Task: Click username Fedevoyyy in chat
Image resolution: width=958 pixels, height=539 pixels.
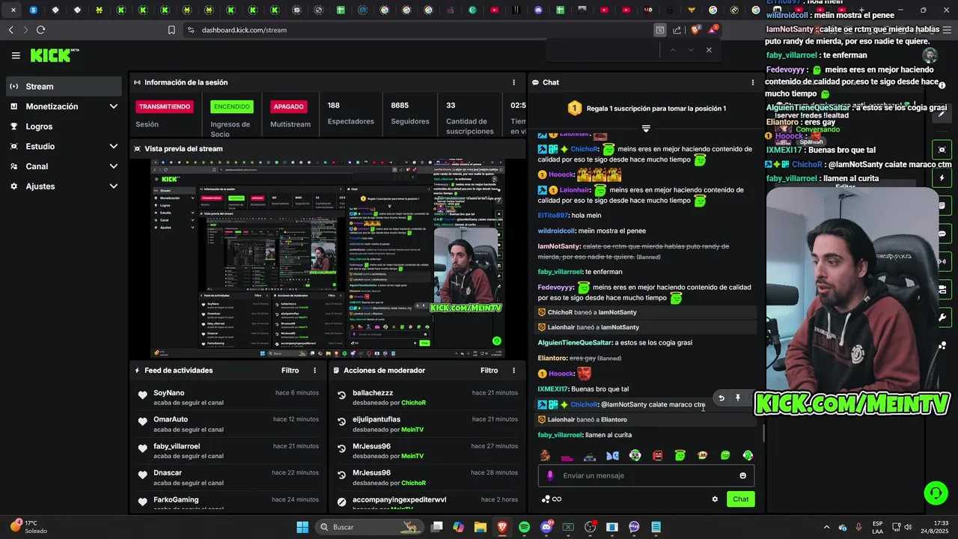Action: pyautogui.click(x=556, y=287)
